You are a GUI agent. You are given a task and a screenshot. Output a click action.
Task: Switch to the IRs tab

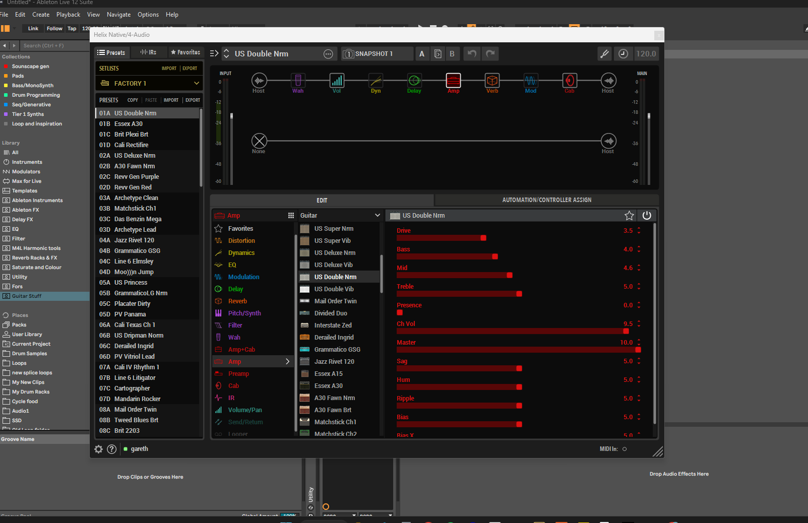pyautogui.click(x=148, y=52)
